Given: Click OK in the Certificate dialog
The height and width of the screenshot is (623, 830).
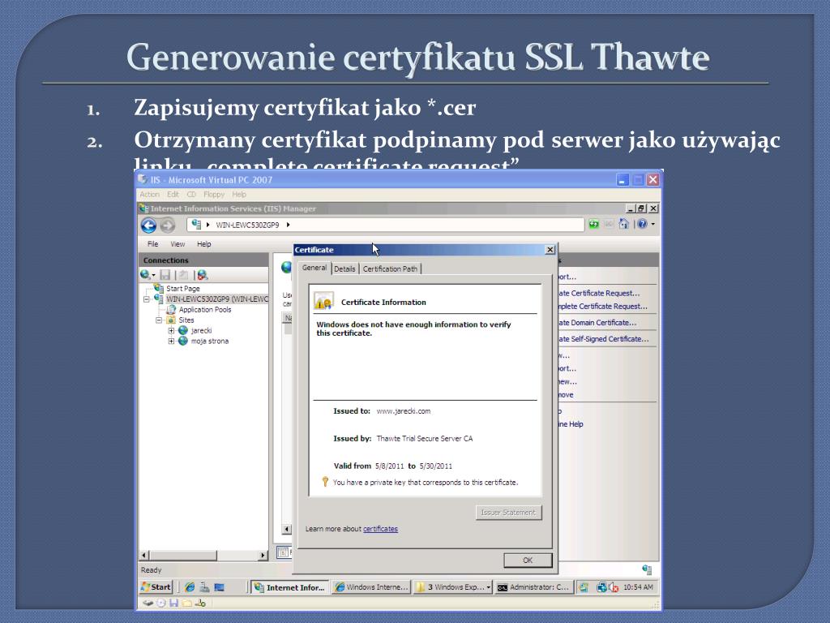Looking at the screenshot, I should (x=528, y=560).
